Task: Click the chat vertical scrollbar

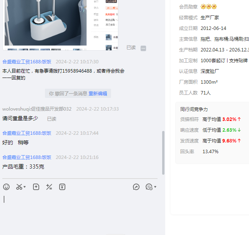Action: 163,153
